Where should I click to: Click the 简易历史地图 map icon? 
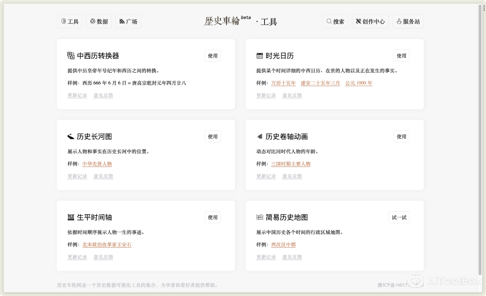[x=259, y=217]
